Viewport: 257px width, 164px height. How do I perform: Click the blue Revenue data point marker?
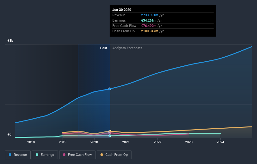pyautogui.click(x=110, y=89)
